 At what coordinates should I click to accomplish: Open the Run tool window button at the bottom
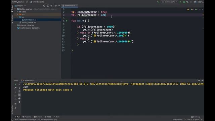coord(17,117)
